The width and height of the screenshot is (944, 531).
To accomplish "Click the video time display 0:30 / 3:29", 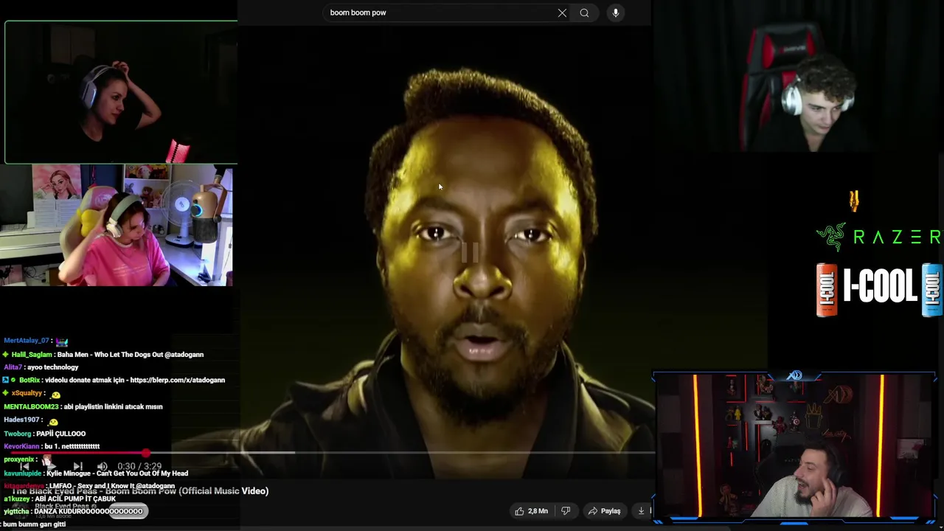I will click(139, 466).
